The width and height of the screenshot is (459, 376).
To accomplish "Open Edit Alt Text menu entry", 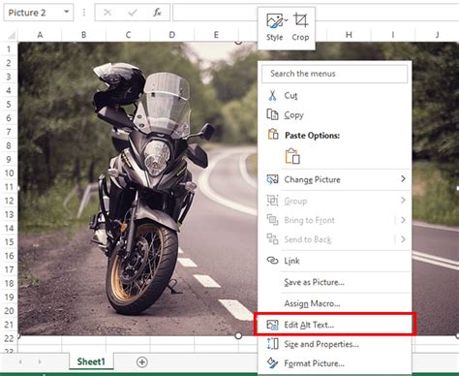I will tap(335, 325).
